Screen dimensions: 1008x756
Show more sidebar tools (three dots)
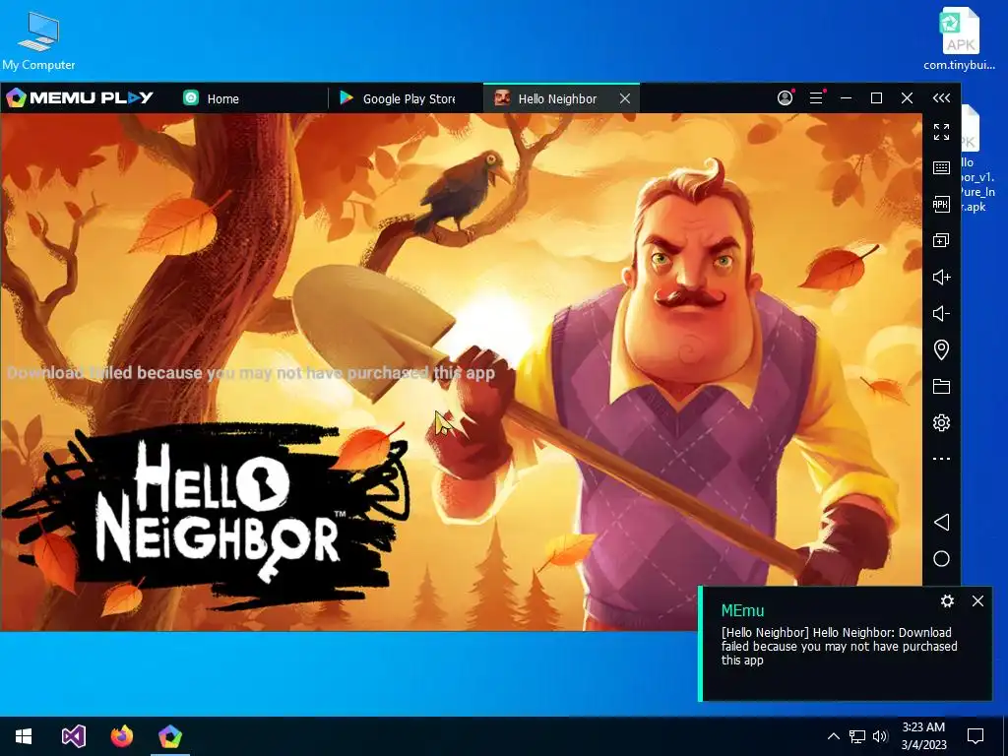tap(941, 459)
